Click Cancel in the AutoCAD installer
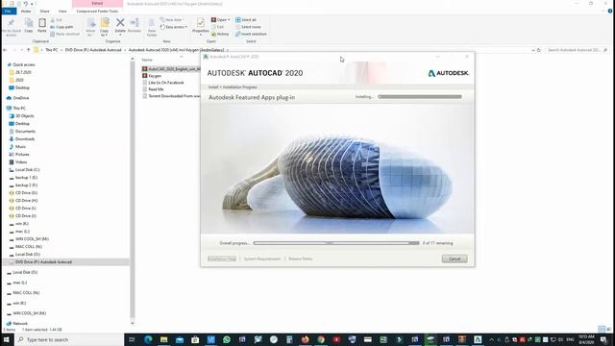 click(x=455, y=259)
